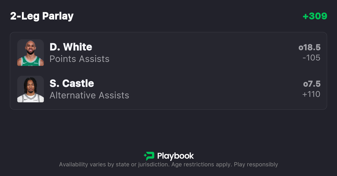Open S. Castle's player headshot

[31, 89]
